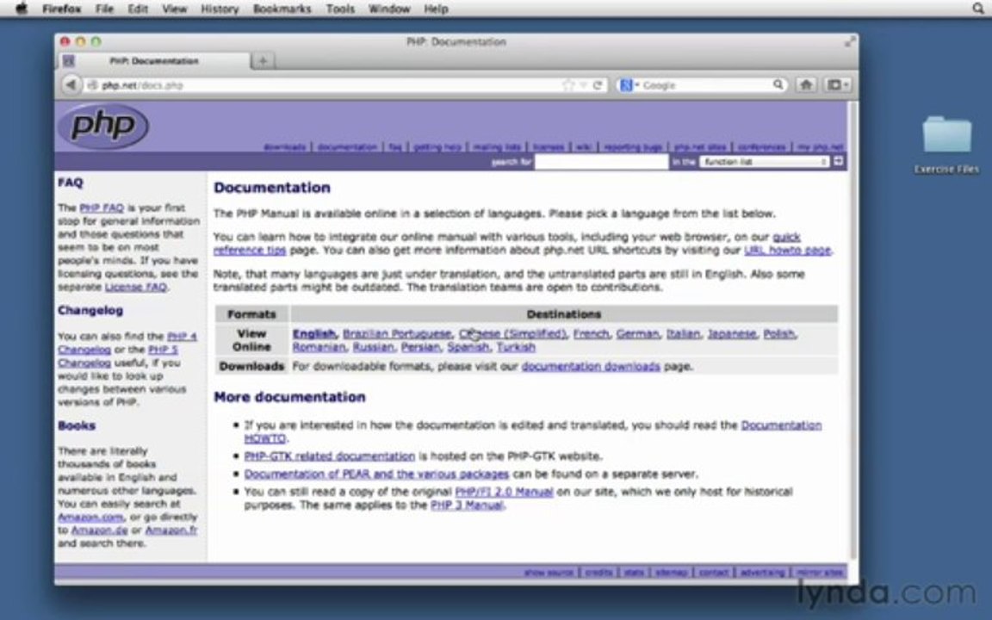Open the Russian manual link
The height and width of the screenshot is (620, 992).
tap(373, 347)
